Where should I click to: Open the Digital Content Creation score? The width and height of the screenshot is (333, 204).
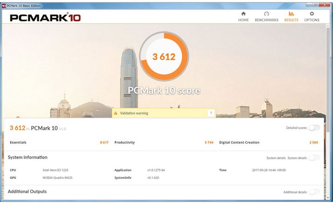point(239,142)
